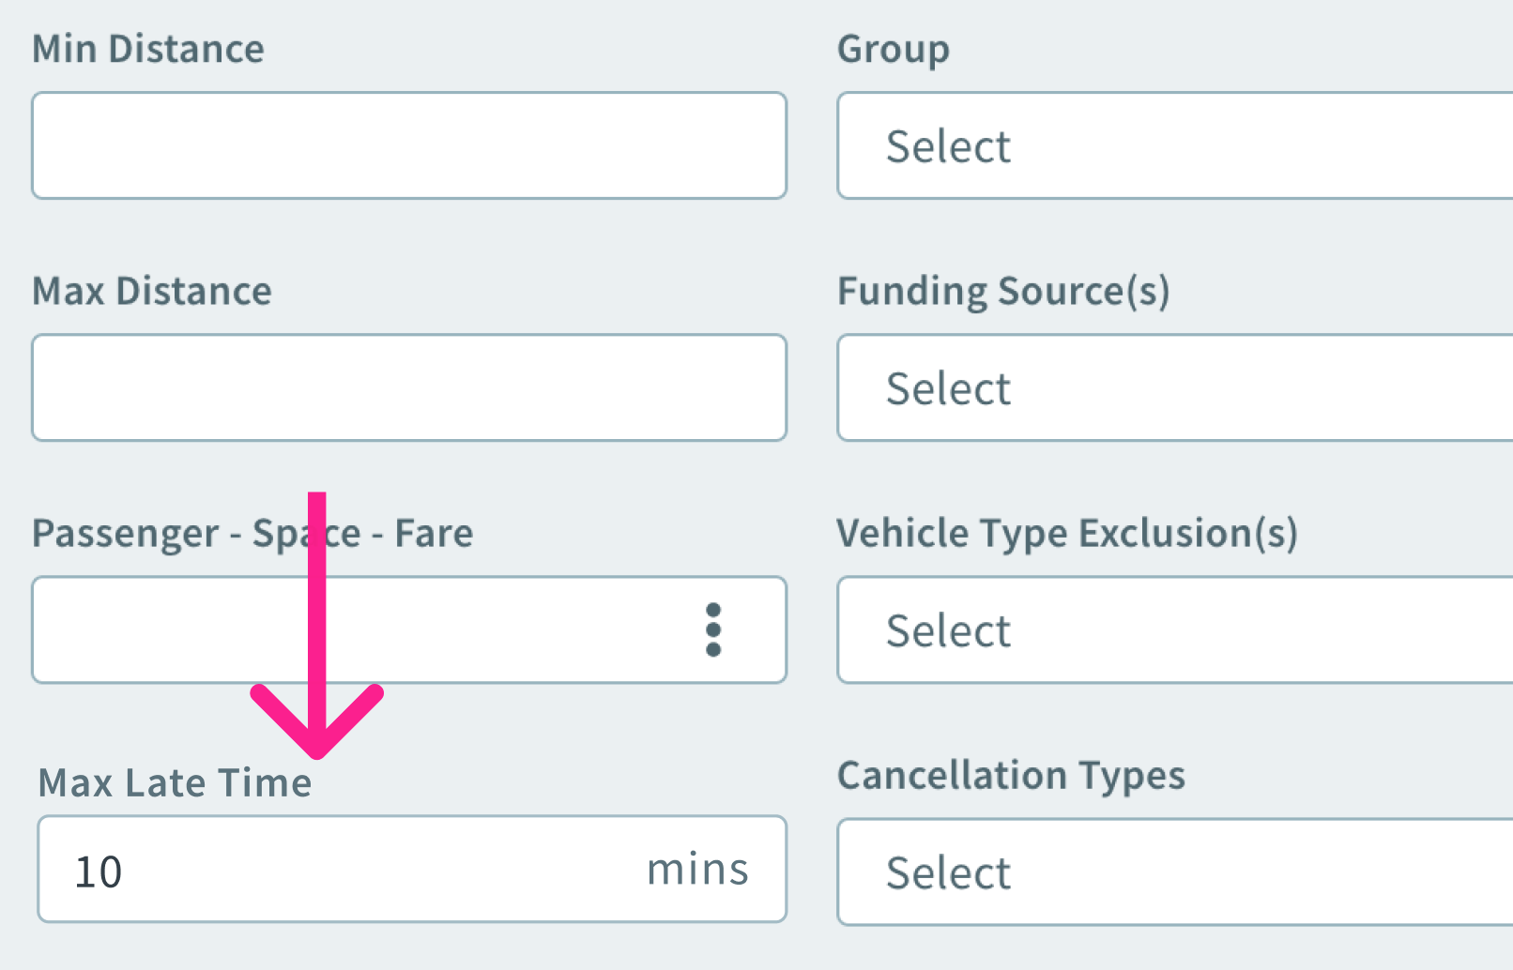Click the Cancellation Types label
Screen dimensions: 1513x970
[x=1011, y=775]
